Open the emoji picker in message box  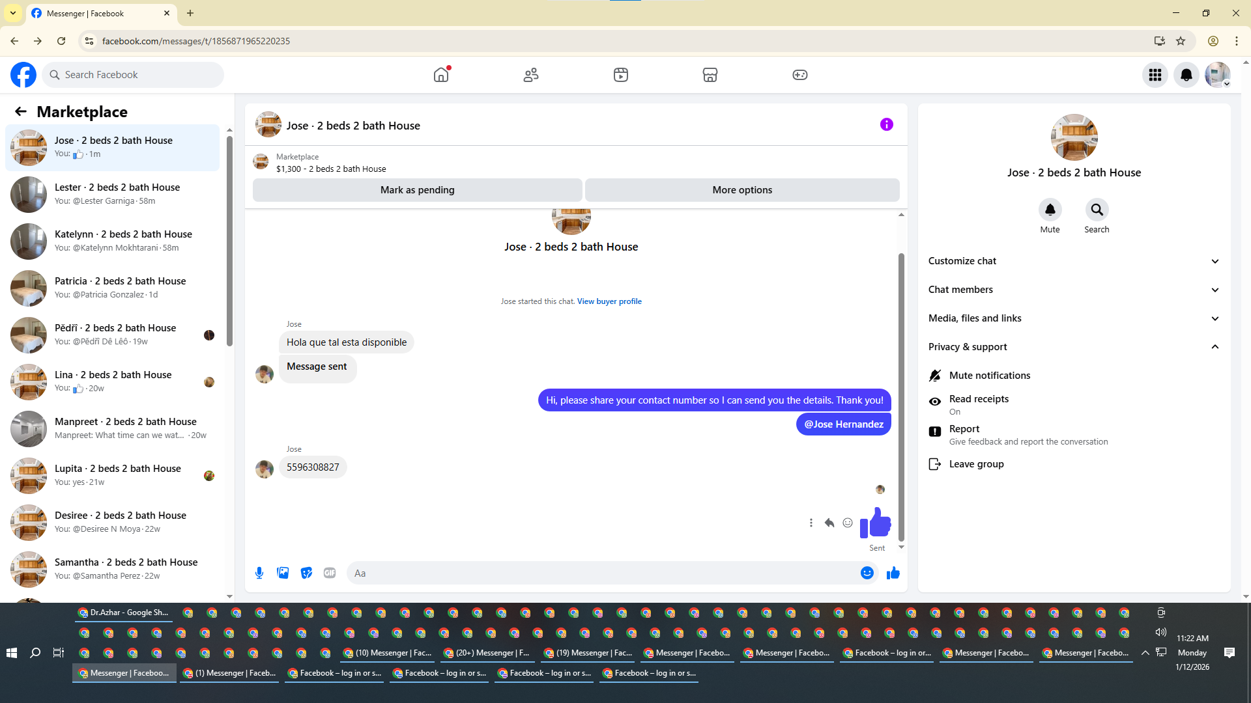click(x=867, y=573)
